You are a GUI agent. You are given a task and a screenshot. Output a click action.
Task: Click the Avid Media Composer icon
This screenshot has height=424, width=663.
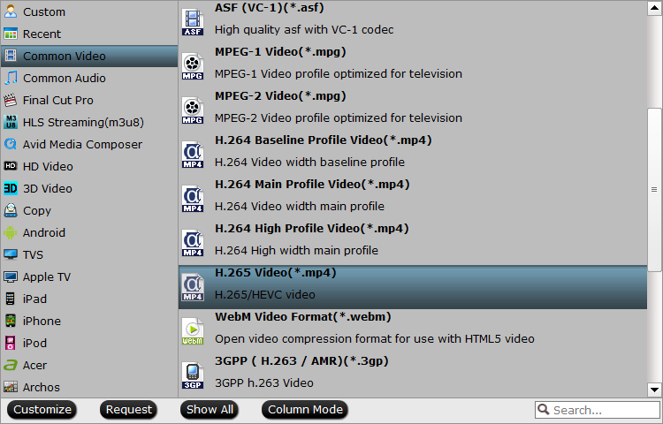[x=11, y=144]
